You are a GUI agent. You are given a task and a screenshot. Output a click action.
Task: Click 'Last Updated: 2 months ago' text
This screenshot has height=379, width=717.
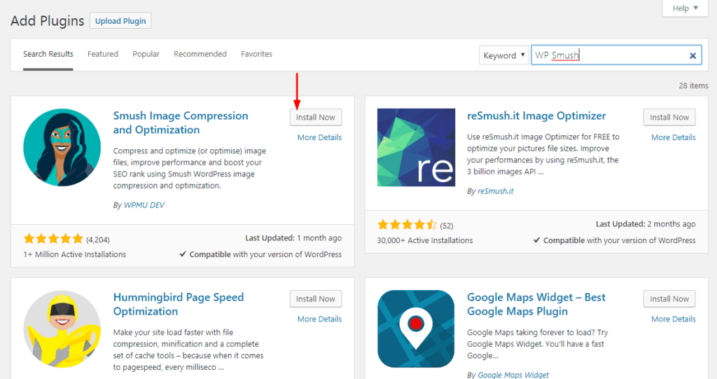click(645, 224)
